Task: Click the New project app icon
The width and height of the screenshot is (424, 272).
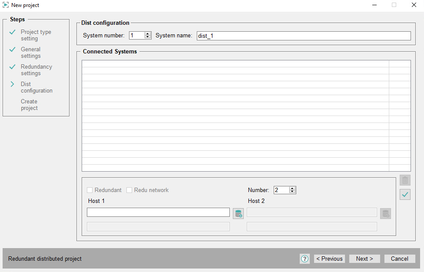Action: [x=6, y=5]
